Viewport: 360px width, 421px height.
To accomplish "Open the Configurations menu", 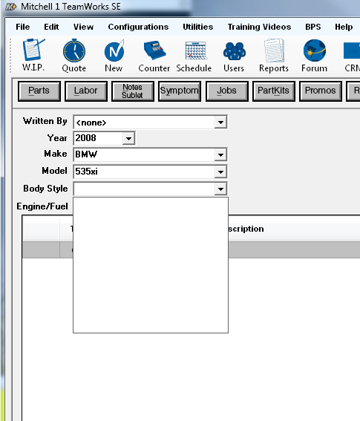I will click(x=138, y=27).
